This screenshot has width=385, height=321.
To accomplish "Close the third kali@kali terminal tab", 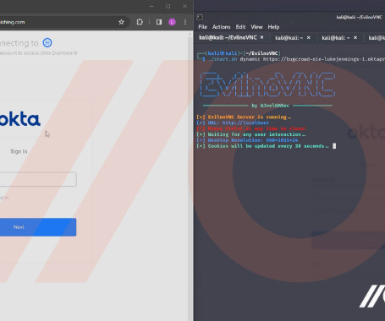I will tap(355, 37).
